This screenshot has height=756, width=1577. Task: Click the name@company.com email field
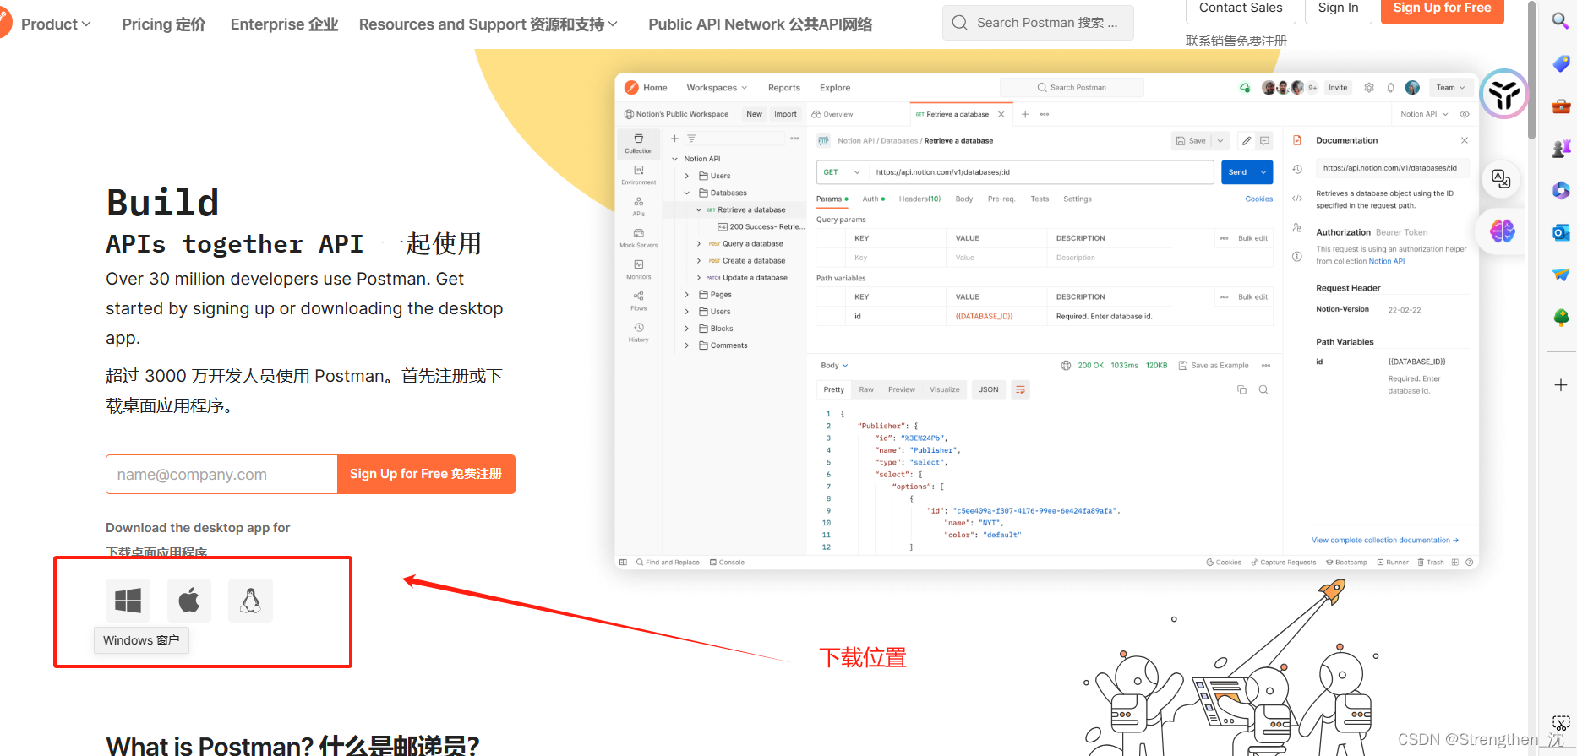click(x=221, y=474)
